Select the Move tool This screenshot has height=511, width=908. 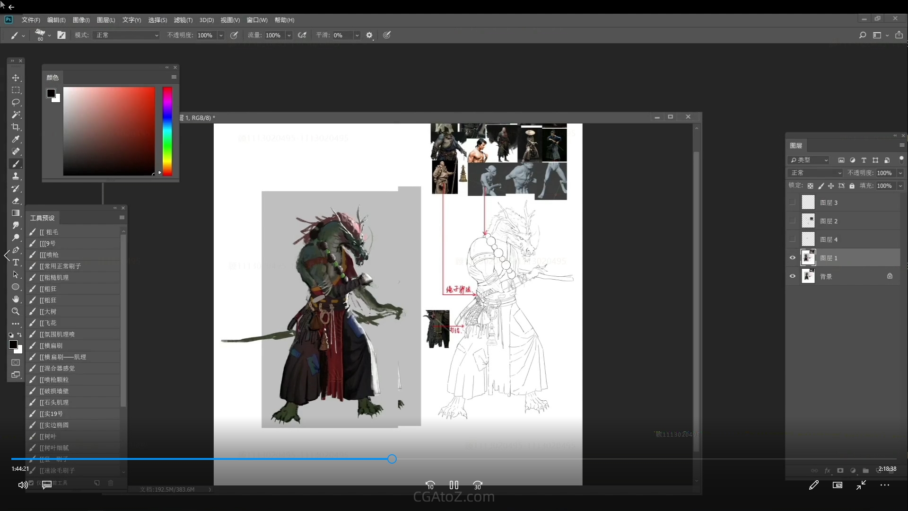pos(16,78)
